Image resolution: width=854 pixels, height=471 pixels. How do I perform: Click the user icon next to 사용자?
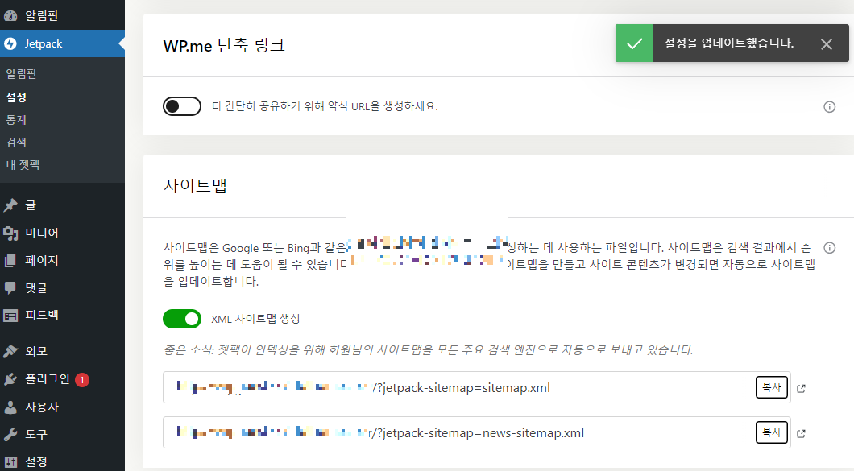click(x=10, y=407)
